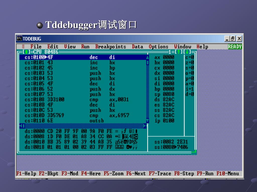The image size is (257, 192).
Task: Click horizontal scrollbar left arrow
Action: (21, 126)
